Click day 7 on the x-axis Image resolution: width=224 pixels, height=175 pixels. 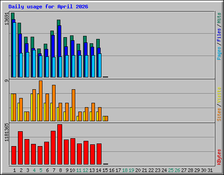54,170
